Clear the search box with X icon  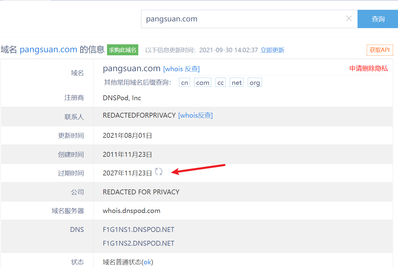[x=349, y=19]
